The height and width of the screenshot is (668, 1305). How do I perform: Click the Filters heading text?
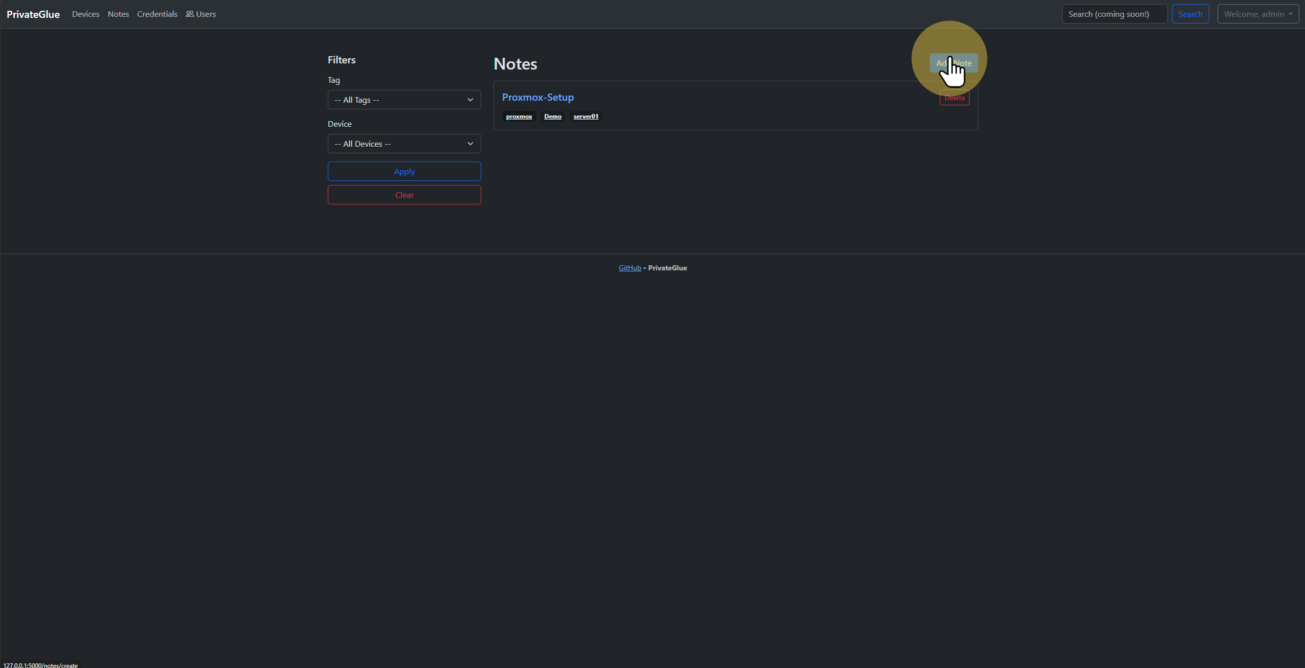click(x=341, y=60)
